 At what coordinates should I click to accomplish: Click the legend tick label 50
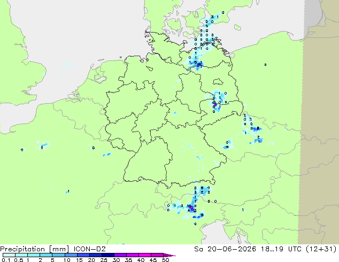[x=165, y=260]
